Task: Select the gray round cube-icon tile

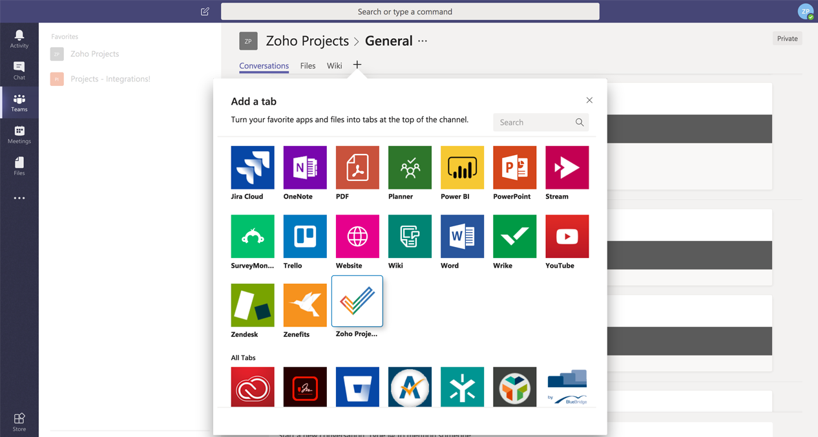Action: pyautogui.click(x=514, y=387)
